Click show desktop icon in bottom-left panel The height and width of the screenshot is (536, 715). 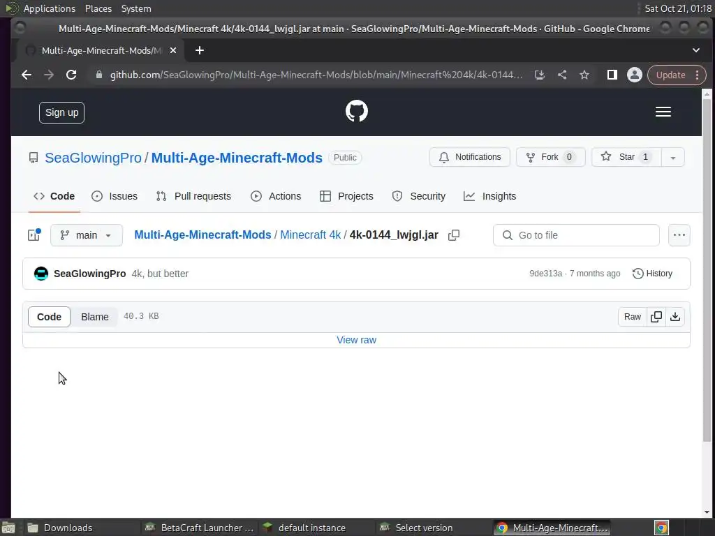tap(8, 528)
